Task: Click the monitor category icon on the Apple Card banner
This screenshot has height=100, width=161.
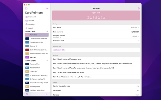Action: click(x=88, y=17)
